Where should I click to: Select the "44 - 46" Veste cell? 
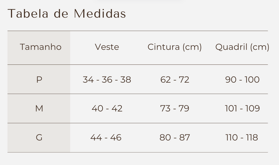106,138
